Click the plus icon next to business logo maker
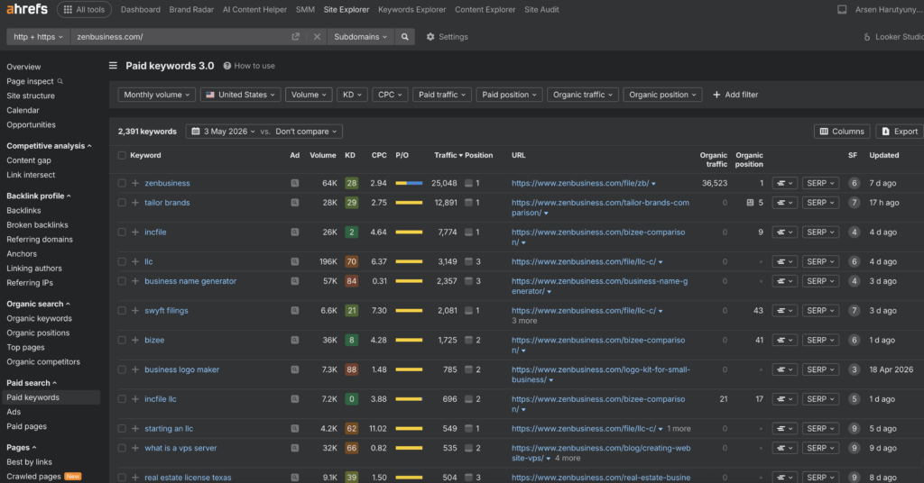Viewport: 924px width, 483px height. click(135, 369)
